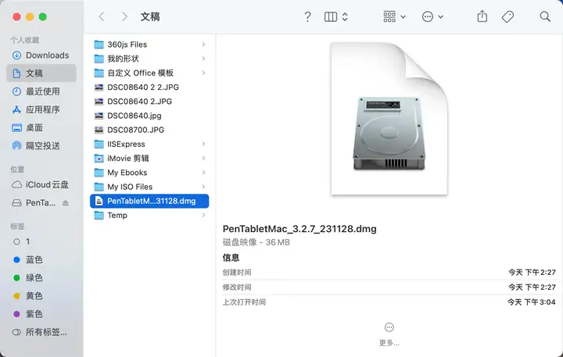Select file DSC08640 2.JPG
The image size is (563, 357).
click(x=149, y=102)
